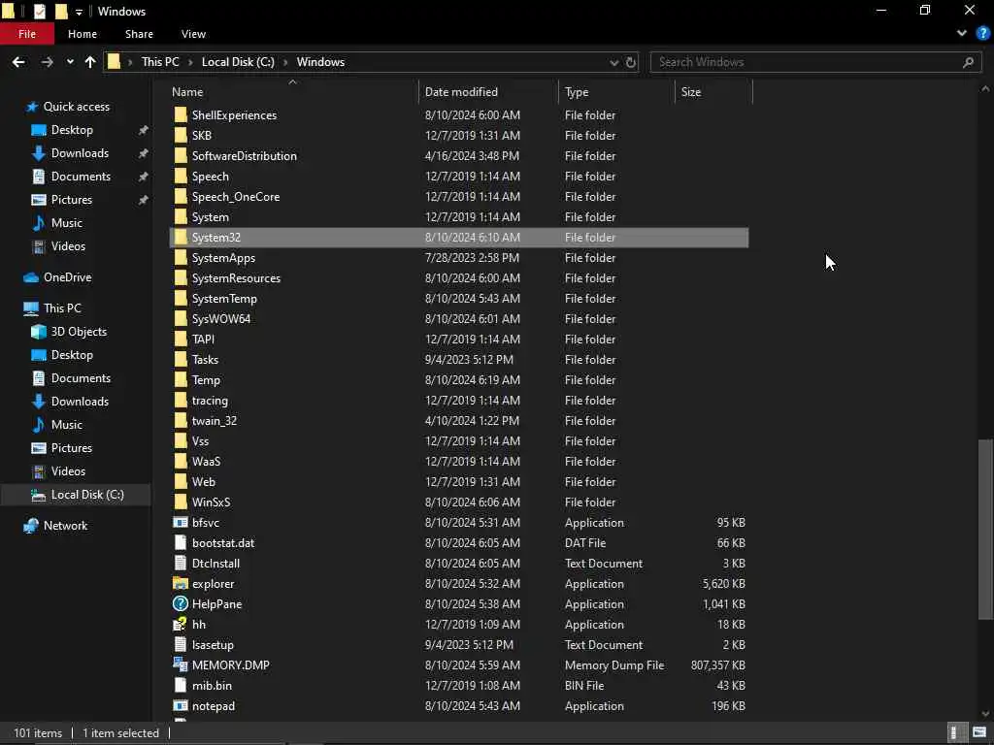This screenshot has width=994, height=745.
Task: Open 3D Objects in navigation pane
Action: coord(79,332)
